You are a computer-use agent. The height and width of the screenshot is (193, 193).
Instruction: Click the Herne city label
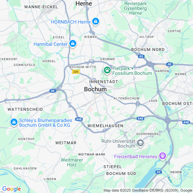pos(84,3)
